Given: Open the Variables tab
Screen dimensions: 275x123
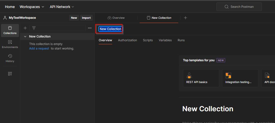Looking at the screenshot, I should [165, 40].
